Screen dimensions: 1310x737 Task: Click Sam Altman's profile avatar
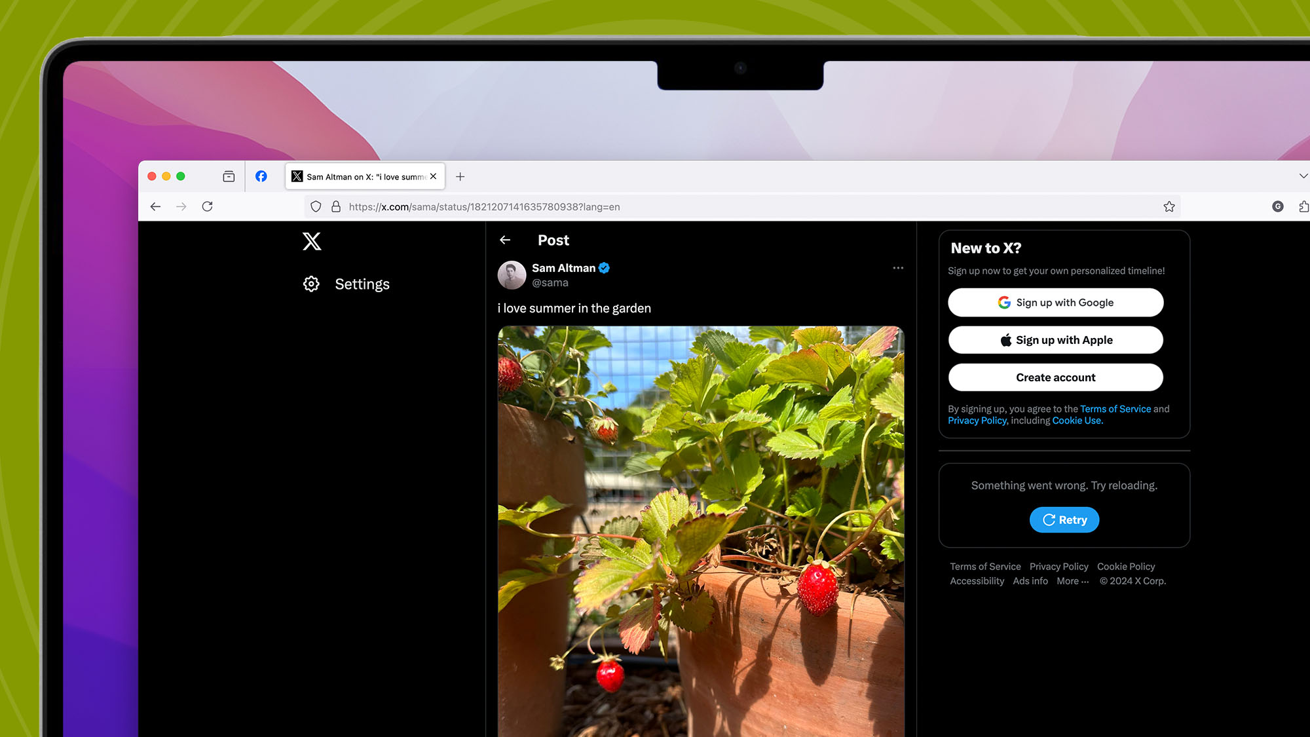[x=511, y=275]
